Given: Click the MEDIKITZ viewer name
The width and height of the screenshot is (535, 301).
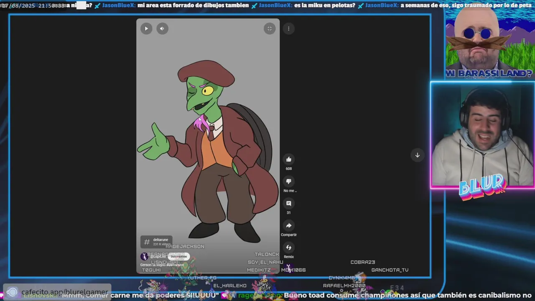Looking at the screenshot, I should pos(258,270).
